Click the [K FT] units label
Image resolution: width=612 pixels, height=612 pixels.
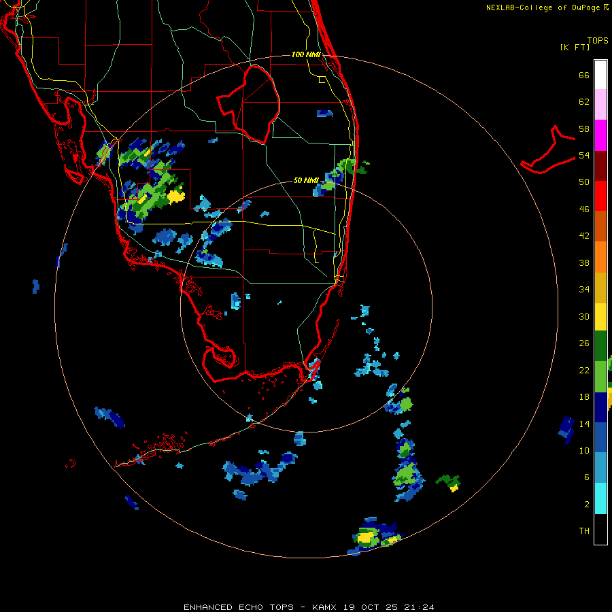coord(575,47)
